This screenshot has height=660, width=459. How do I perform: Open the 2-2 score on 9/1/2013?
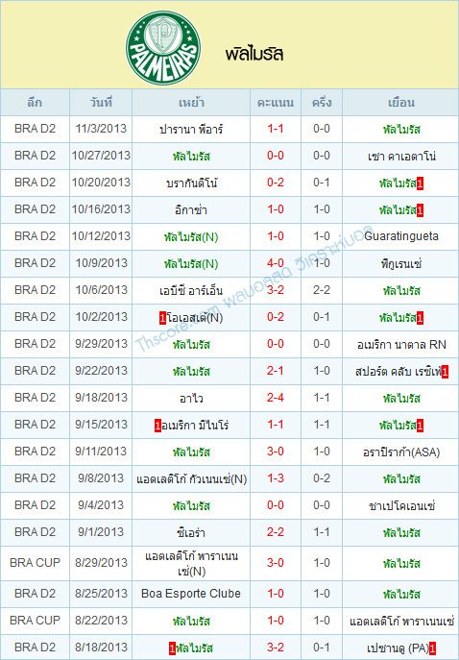point(276,533)
